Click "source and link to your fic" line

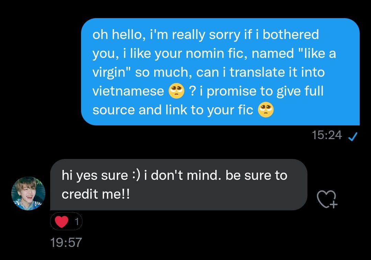pyautogui.click(x=173, y=110)
